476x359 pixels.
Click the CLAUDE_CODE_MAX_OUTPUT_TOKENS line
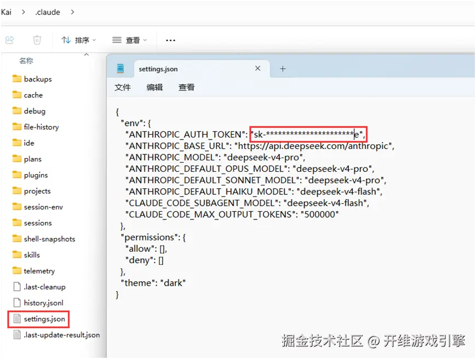[x=232, y=215]
